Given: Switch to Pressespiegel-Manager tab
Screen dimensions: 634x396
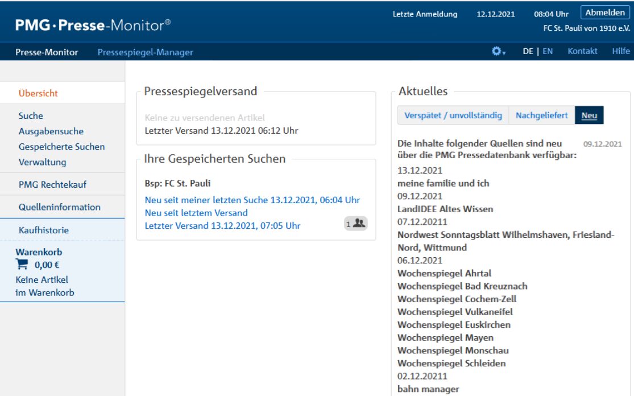Looking at the screenshot, I should [145, 52].
